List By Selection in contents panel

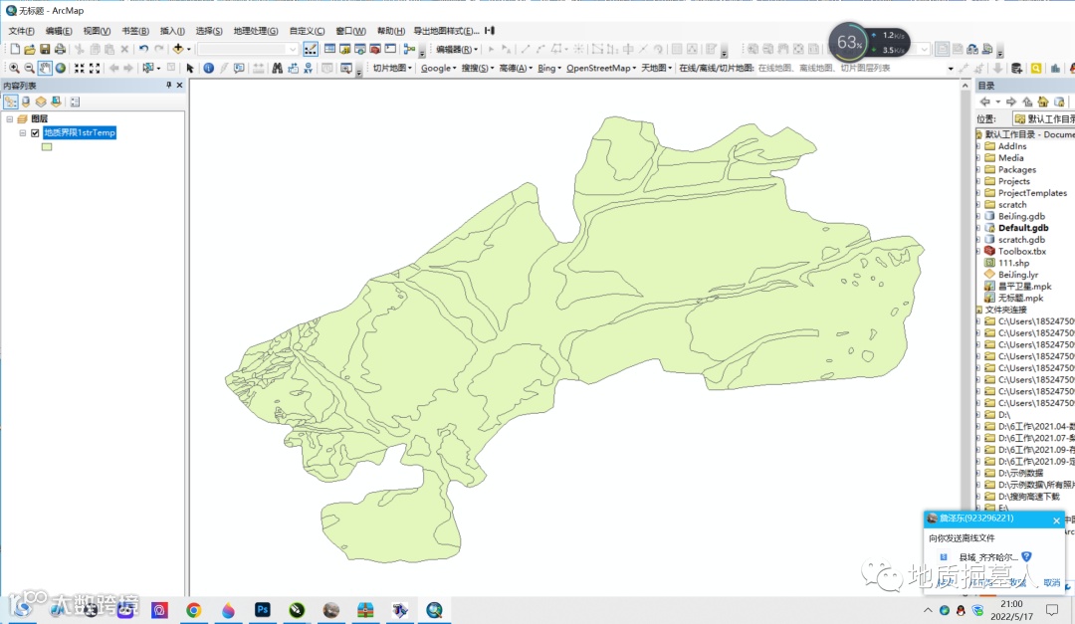[x=56, y=102]
